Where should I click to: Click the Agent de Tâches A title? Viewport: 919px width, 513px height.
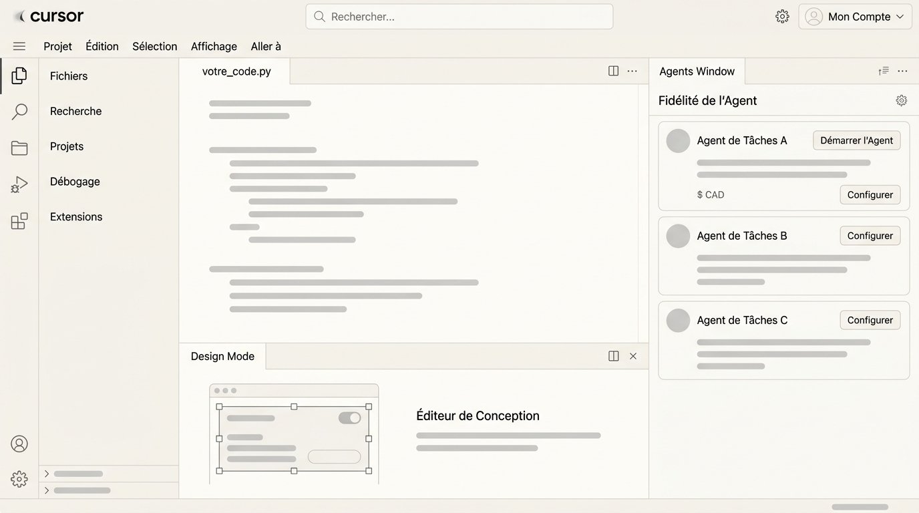742,140
